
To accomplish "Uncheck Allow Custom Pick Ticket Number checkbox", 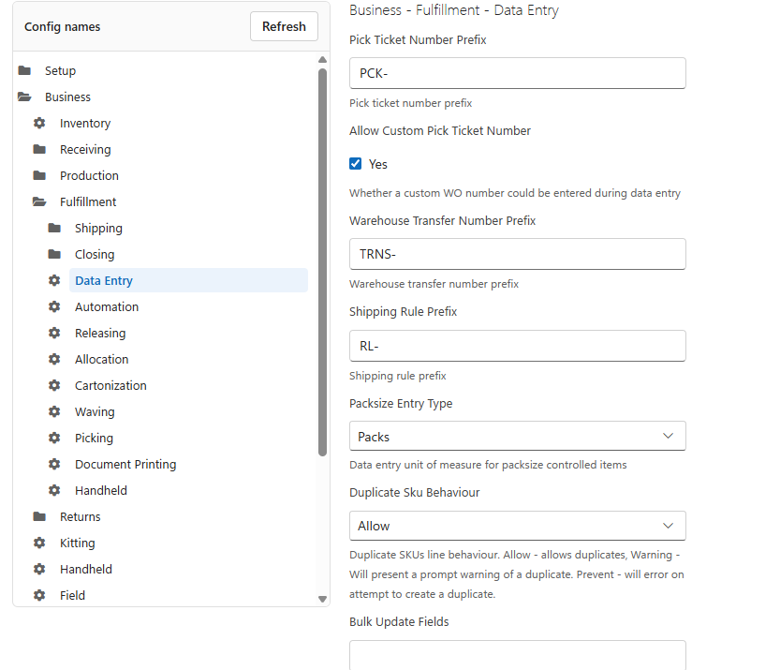I will pyautogui.click(x=355, y=164).
